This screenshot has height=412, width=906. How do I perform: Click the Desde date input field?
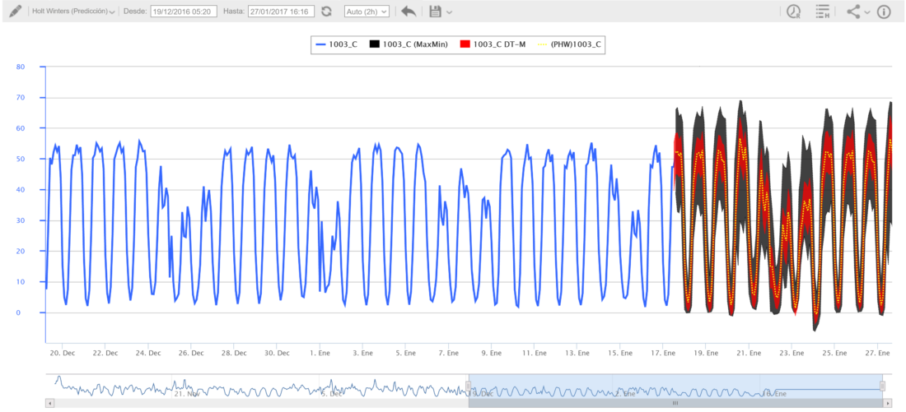[184, 12]
